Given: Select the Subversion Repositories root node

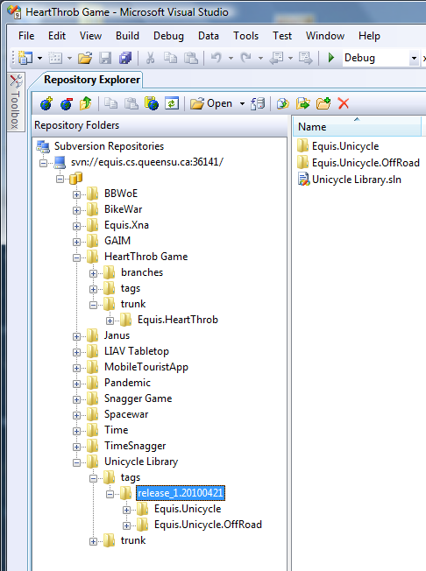Looking at the screenshot, I should coord(109,146).
